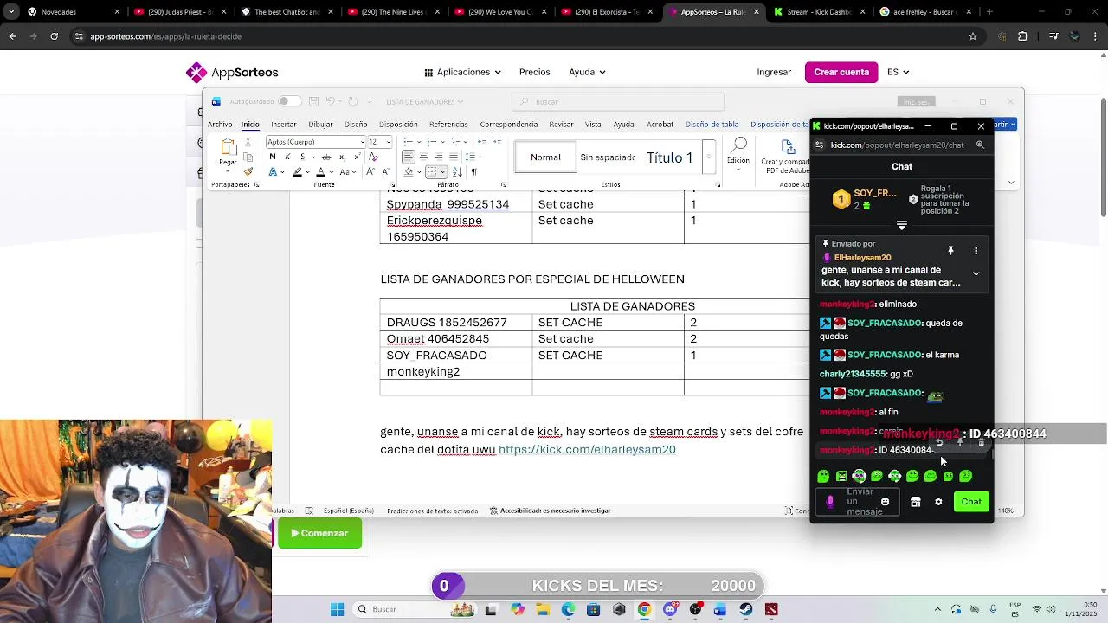
Task: Center paragraph text in Word
Action: 423,157
